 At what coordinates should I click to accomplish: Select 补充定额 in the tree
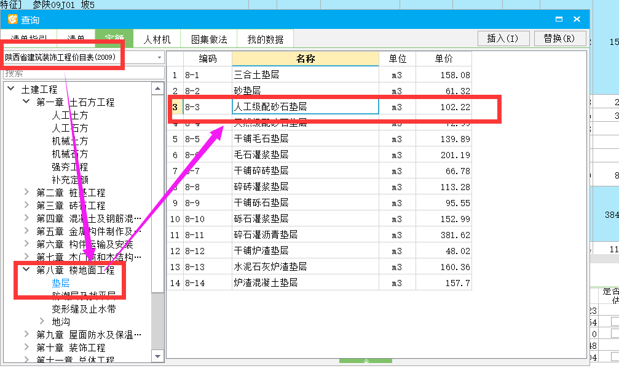(x=70, y=180)
